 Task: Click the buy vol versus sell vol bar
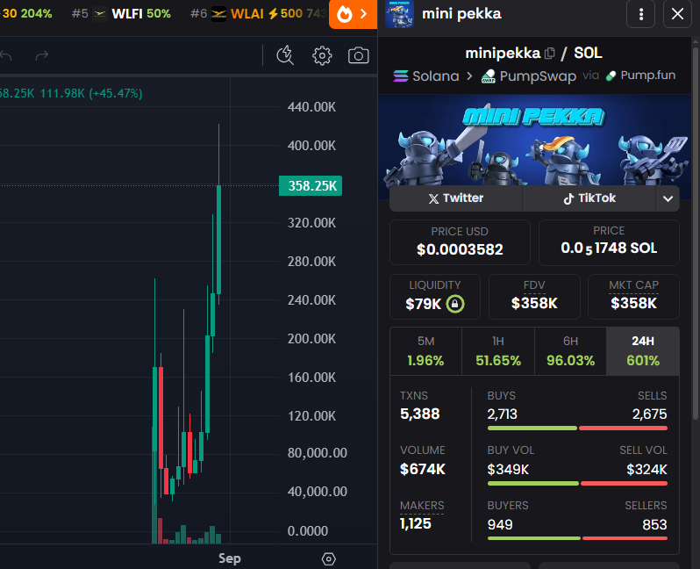(577, 483)
